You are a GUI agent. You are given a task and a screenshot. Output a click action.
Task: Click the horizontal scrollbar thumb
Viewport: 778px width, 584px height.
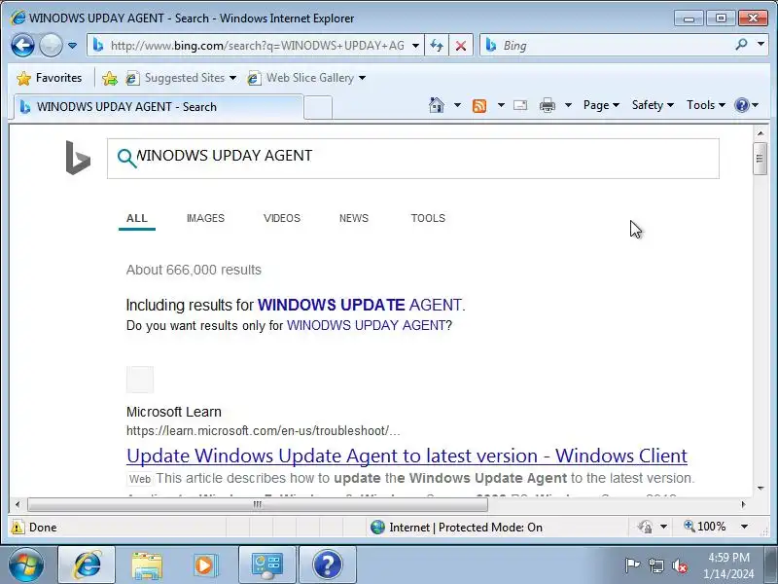pyautogui.click(x=258, y=504)
